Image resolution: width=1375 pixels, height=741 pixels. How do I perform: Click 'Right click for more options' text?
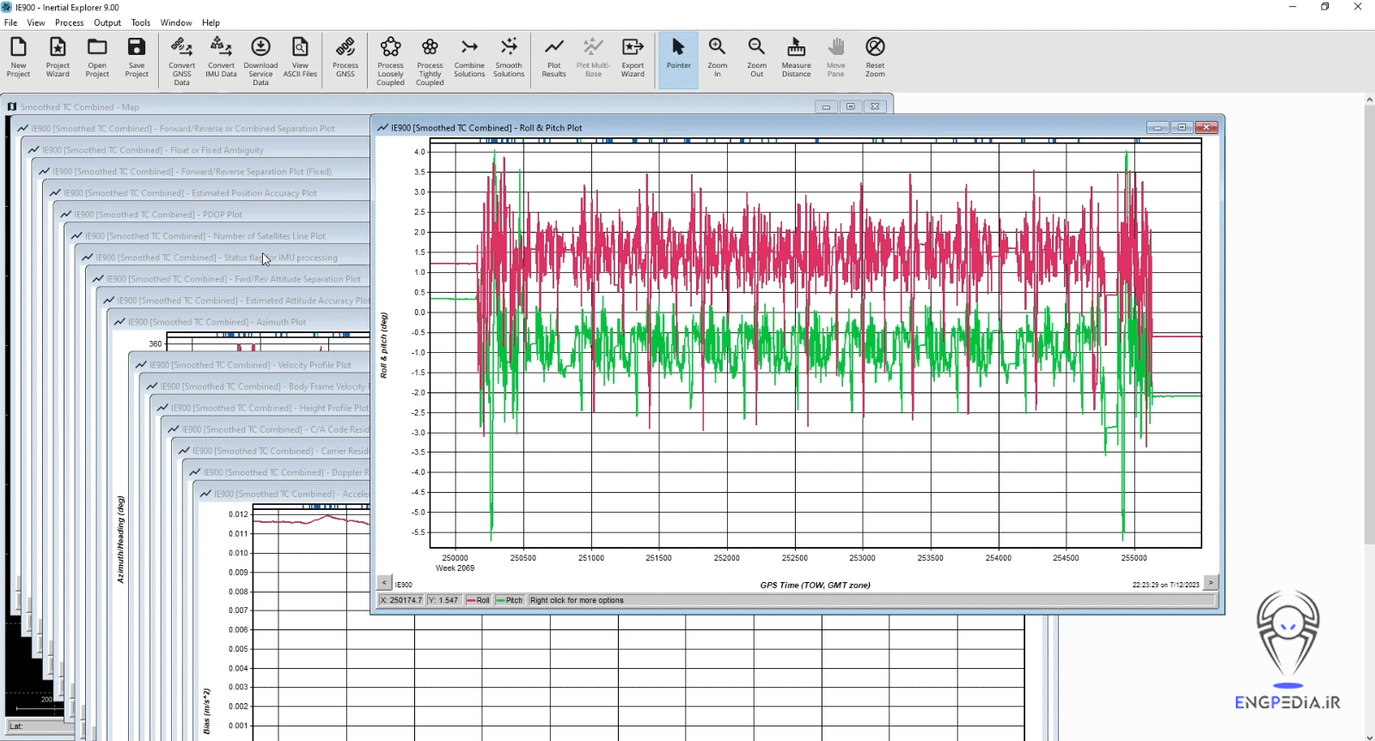click(x=577, y=600)
